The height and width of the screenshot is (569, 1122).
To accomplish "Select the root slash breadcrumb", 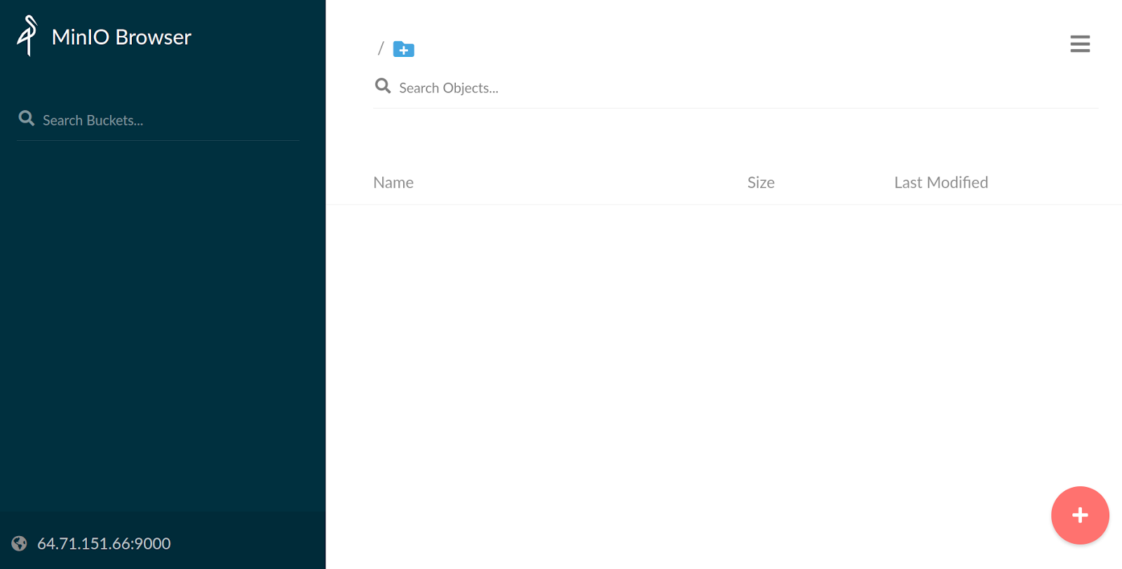I will (381, 48).
